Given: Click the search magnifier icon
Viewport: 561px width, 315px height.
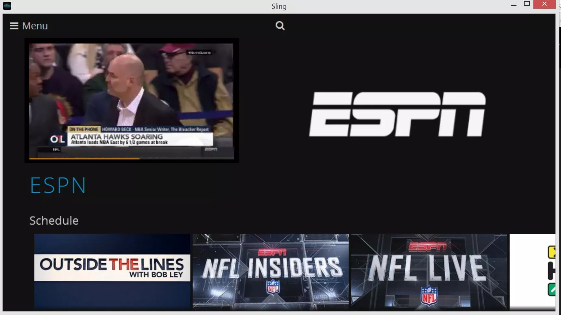Looking at the screenshot, I should 280,26.
